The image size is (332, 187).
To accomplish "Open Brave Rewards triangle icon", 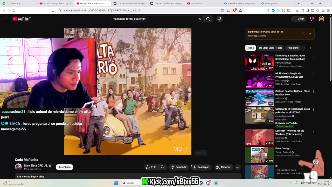I will (x=240, y=10).
